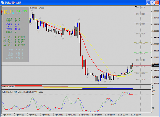Image resolution: width=160 pixels, height=117 pixels.
Task: Click the 2 Apr 06:30 time label
Action: tap(32, 115)
